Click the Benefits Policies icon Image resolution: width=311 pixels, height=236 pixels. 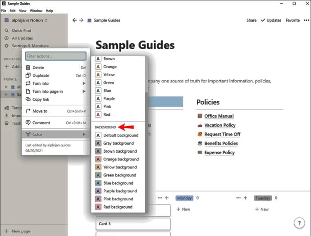(200, 143)
